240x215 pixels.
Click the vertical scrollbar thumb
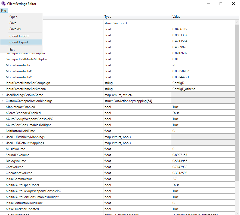coord(237,103)
